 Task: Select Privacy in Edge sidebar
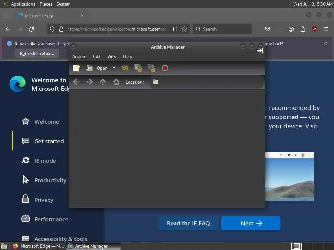click(x=38, y=200)
